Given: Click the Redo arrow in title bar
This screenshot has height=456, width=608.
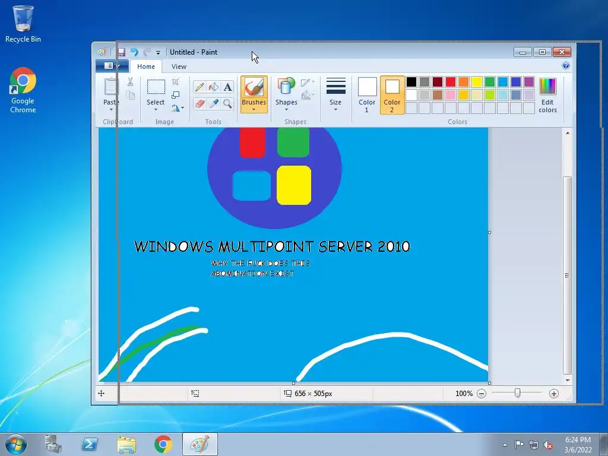Looking at the screenshot, I should [147, 52].
